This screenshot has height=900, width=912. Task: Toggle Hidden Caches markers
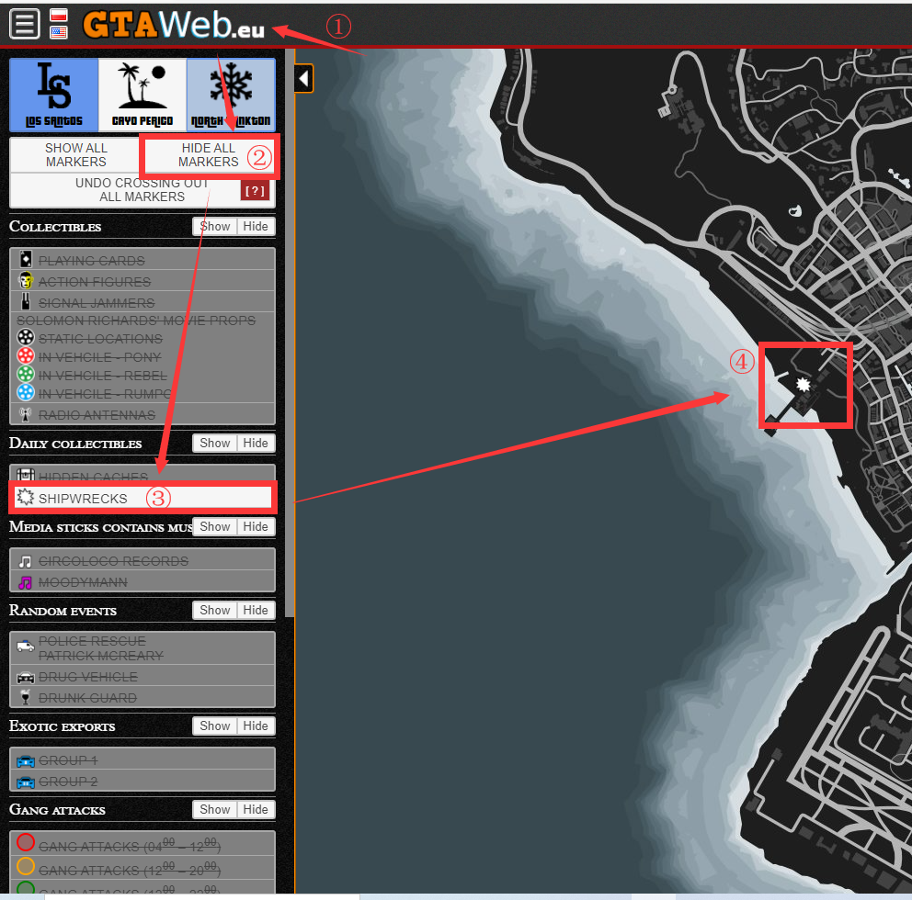(142, 474)
